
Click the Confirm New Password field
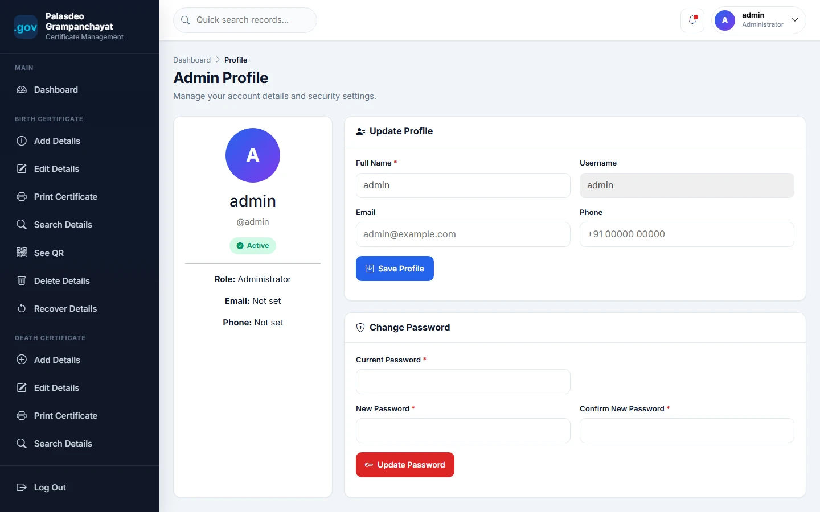[x=687, y=431]
